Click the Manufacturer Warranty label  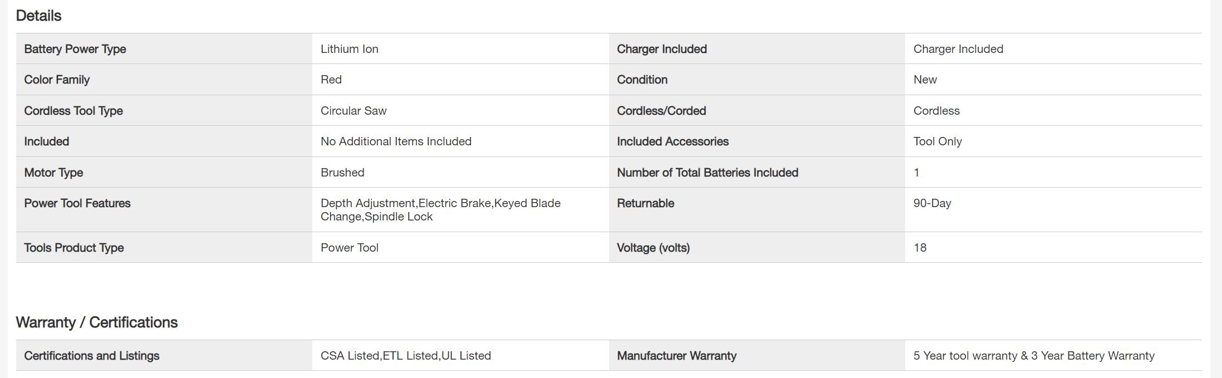tap(676, 356)
